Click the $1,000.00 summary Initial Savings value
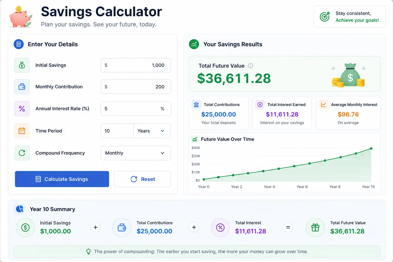This screenshot has width=393, height=262. pos(56,231)
